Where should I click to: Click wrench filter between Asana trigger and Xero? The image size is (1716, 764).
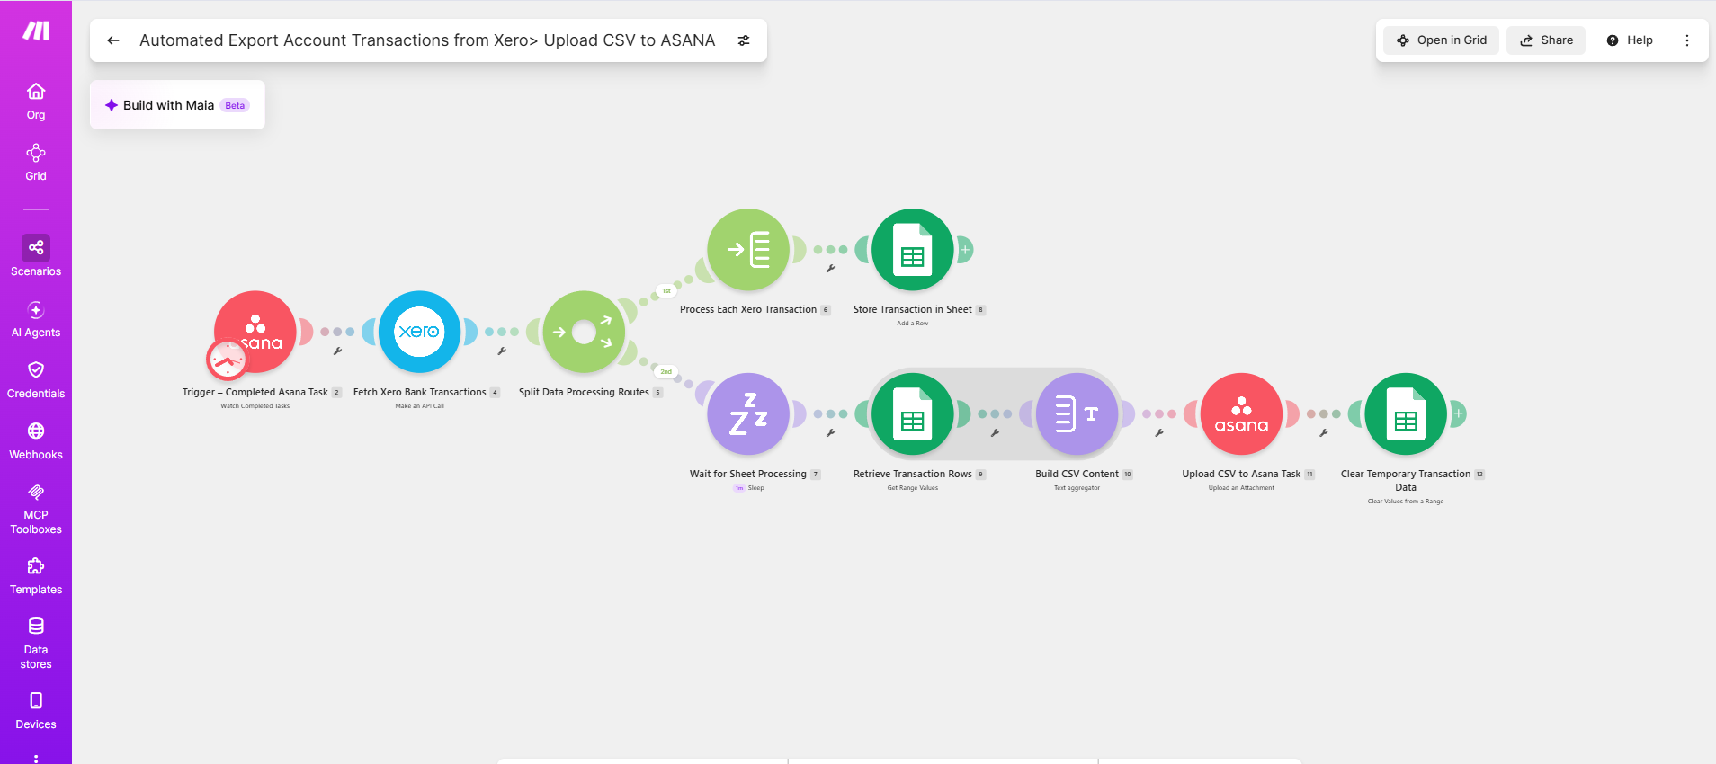coord(337,351)
